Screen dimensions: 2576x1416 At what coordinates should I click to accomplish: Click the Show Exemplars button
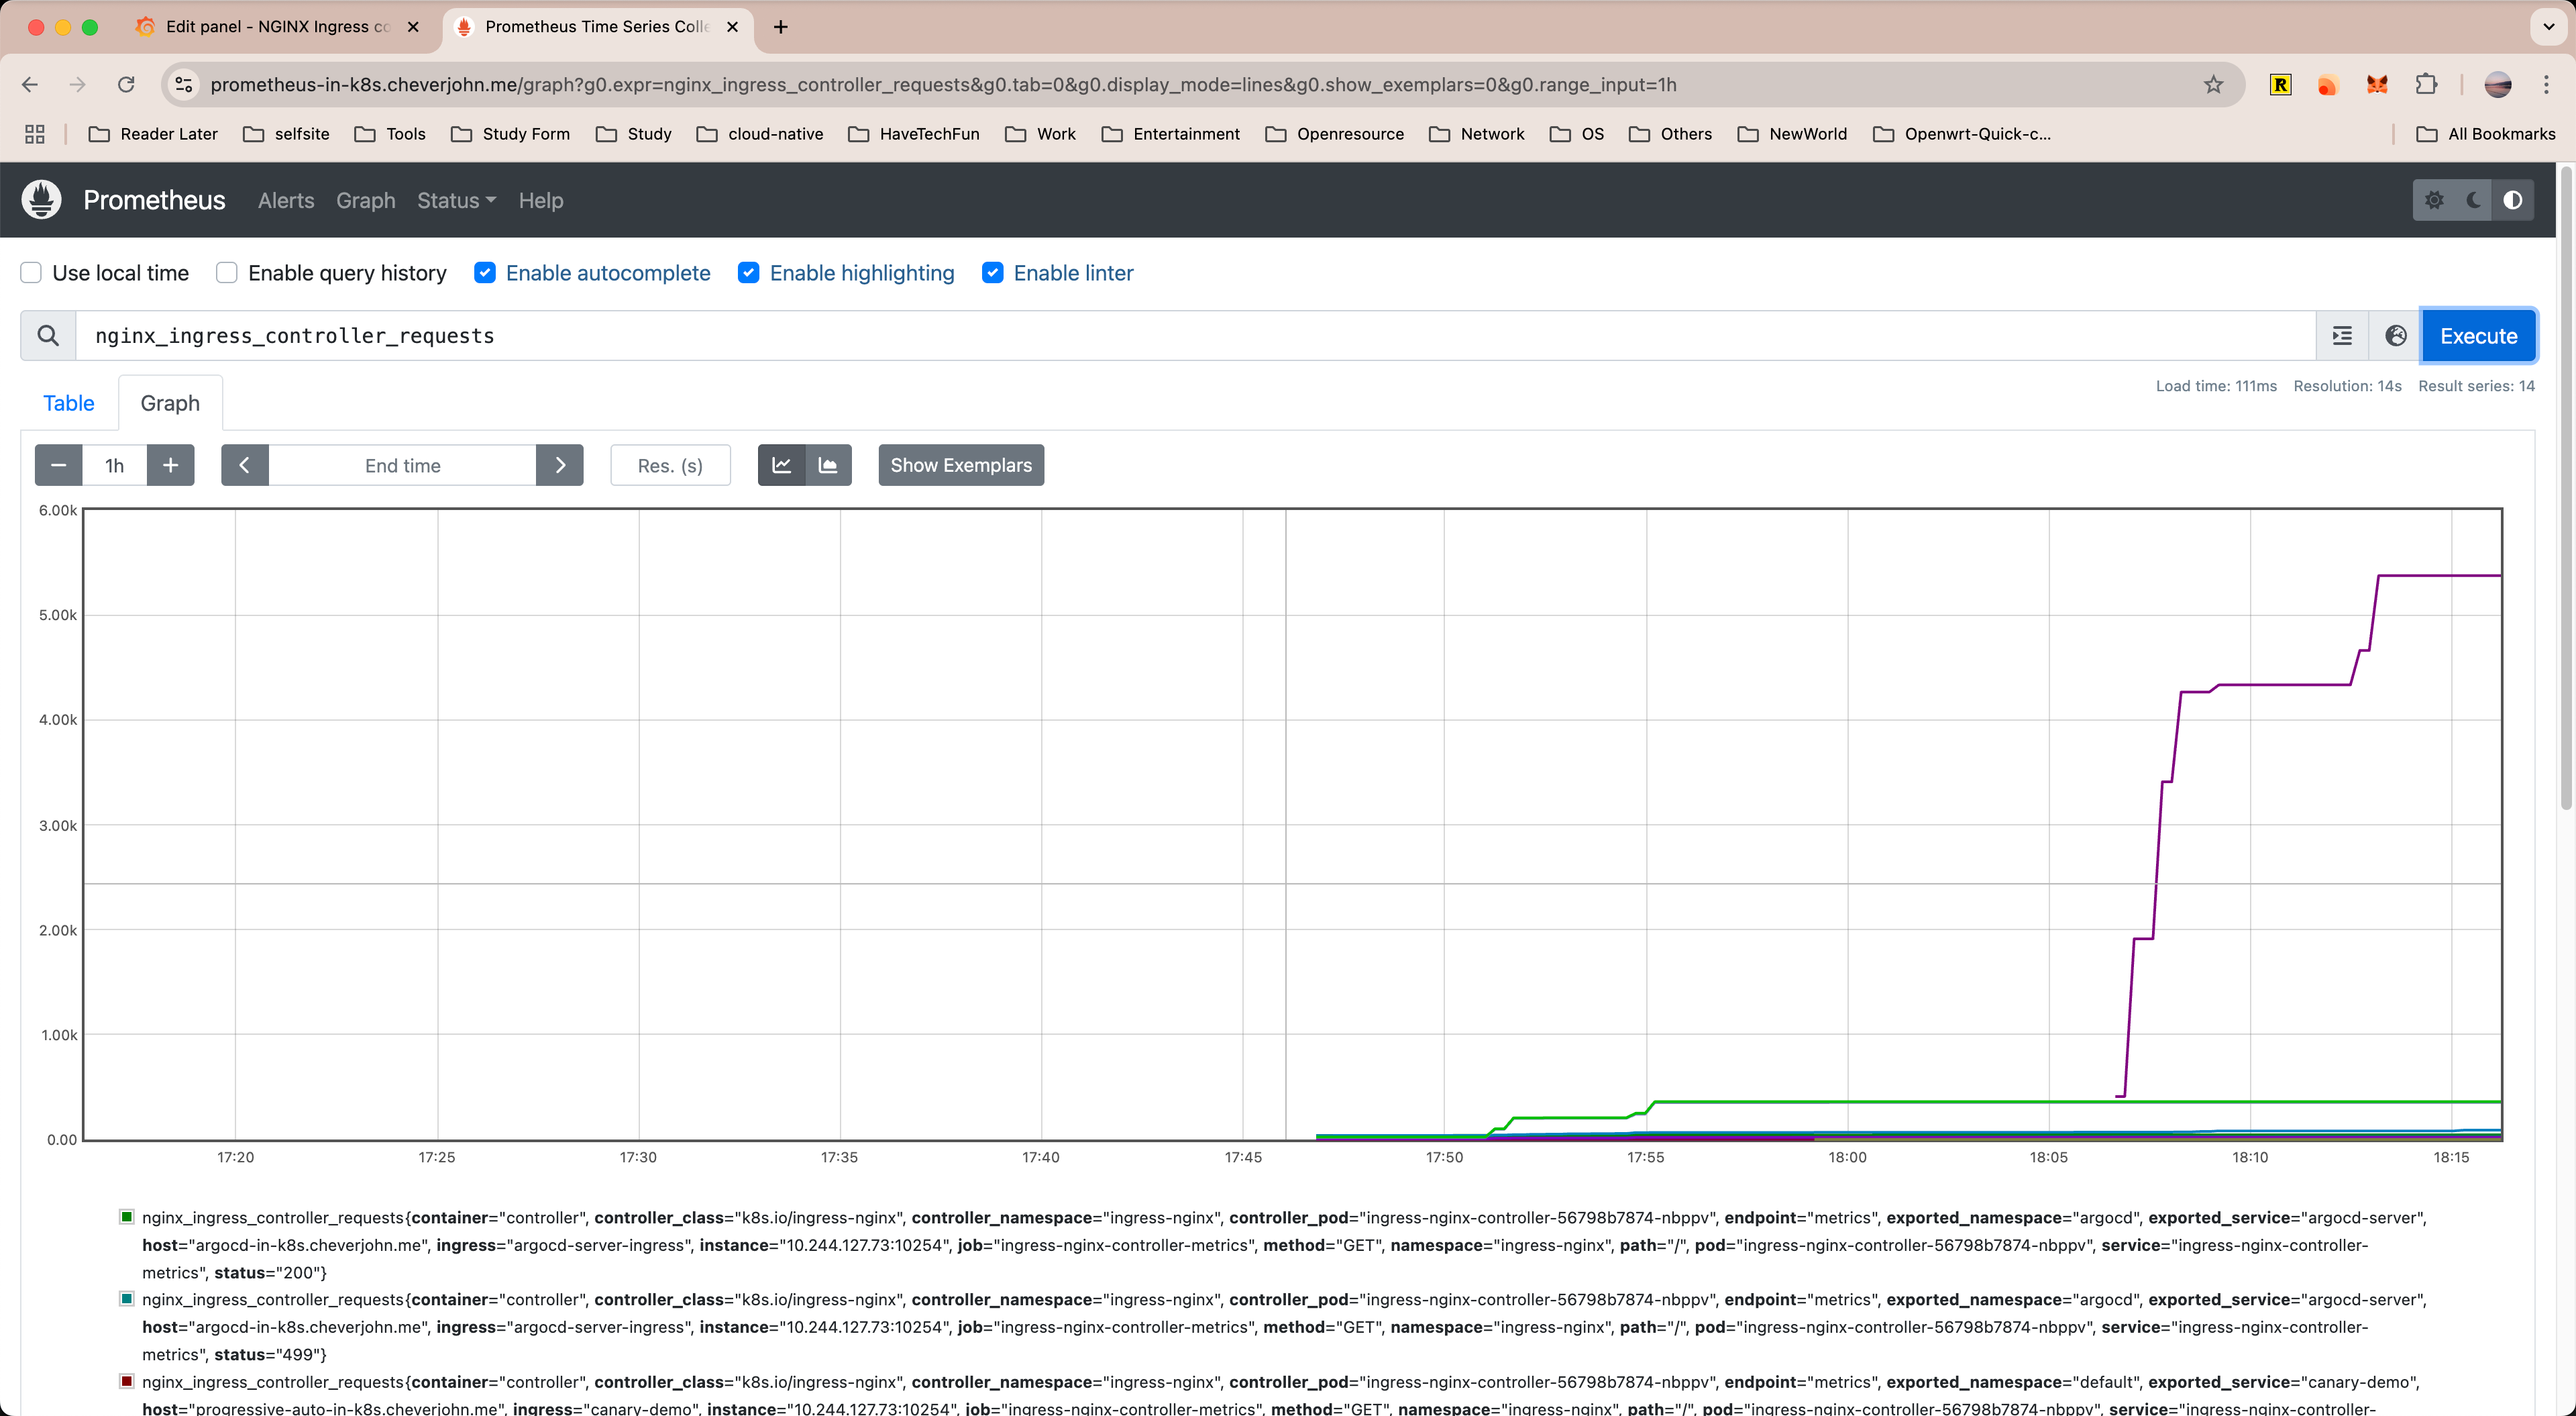tap(961, 465)
